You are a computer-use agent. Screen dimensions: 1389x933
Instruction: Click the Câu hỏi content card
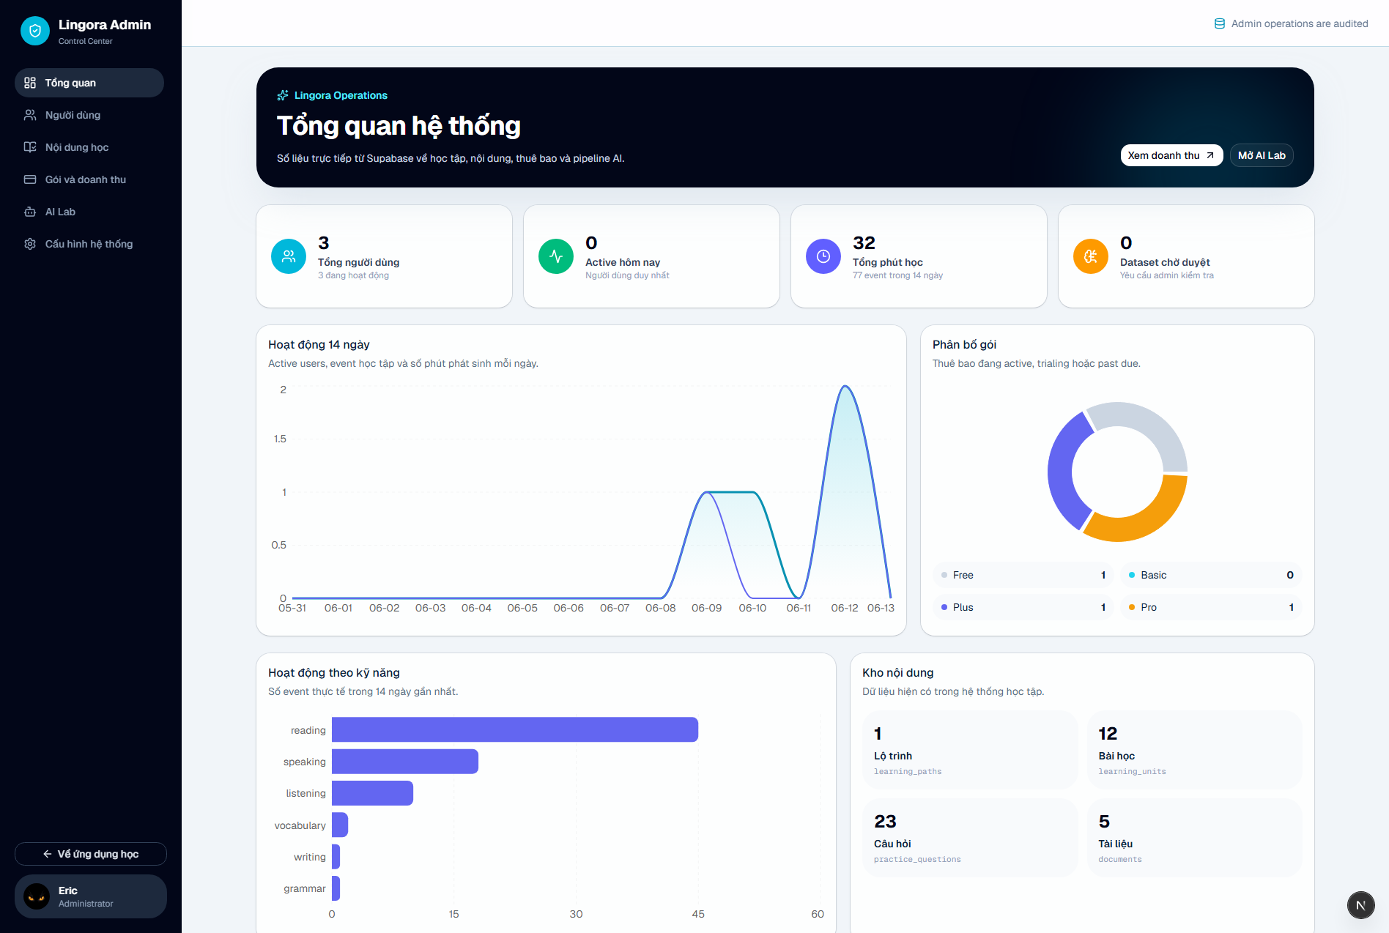[970, 838]
